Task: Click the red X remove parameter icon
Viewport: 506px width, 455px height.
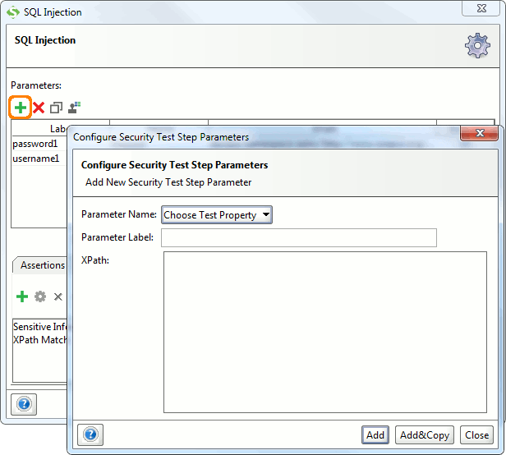Action: point(39,108)
